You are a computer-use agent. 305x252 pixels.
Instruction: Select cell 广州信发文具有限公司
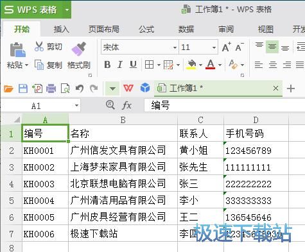click(x=123, y=150)
